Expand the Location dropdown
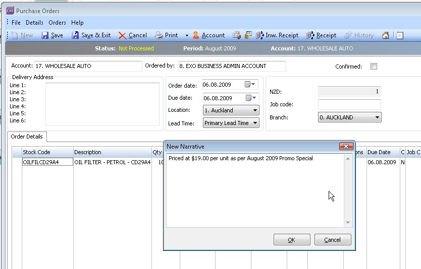 click(x=255, y=110)
